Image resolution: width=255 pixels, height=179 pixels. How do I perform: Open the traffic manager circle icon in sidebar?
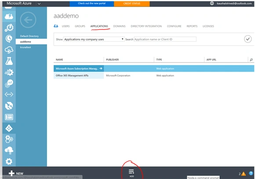click(9, 106)
